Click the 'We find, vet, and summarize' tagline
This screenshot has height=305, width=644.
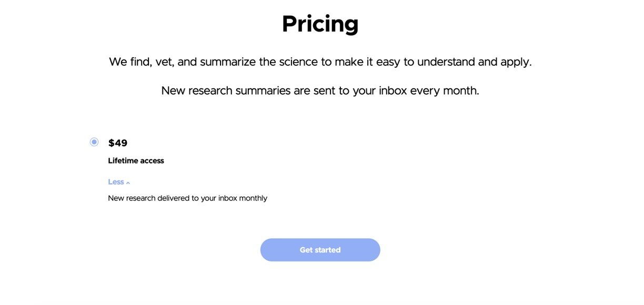point(320,62)
